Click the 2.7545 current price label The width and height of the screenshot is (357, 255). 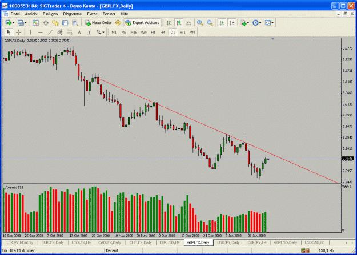coord(348,159)
